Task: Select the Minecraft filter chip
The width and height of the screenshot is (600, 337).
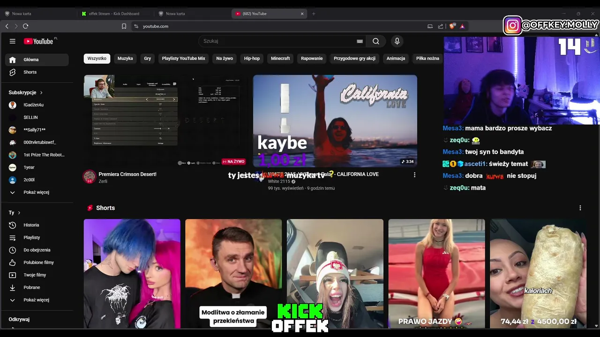Action: point(280,59)
